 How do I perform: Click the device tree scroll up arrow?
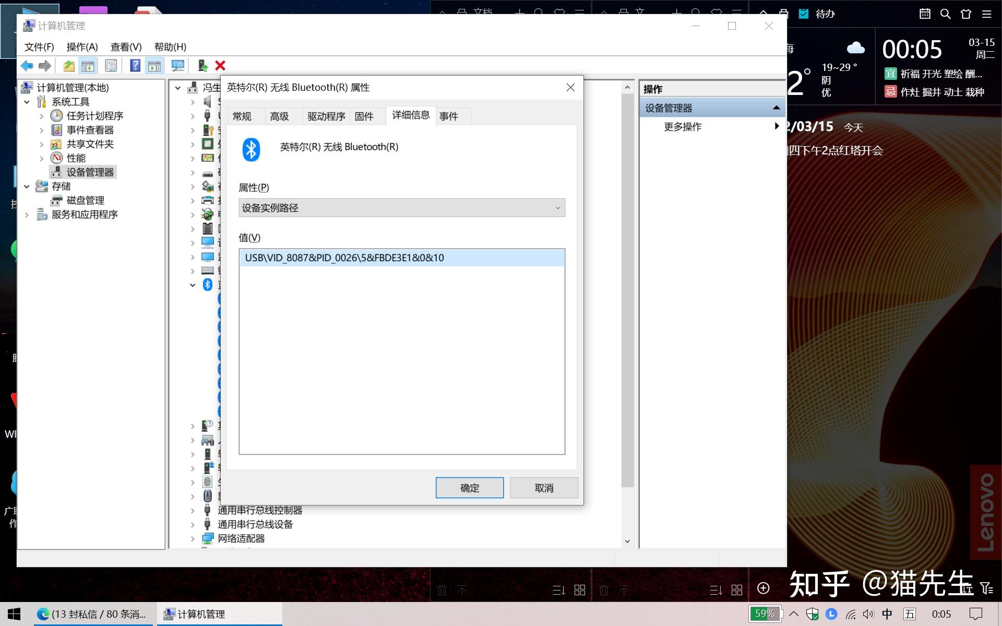point(627,87)
